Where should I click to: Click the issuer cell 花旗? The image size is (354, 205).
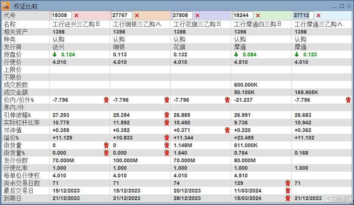(180, 47)
